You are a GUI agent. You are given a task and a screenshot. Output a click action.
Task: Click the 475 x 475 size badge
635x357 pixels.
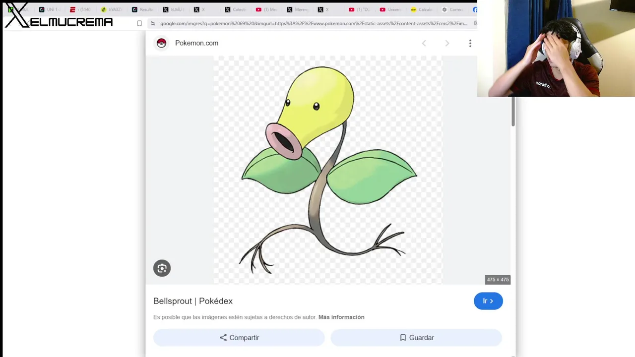click(498, 280)
